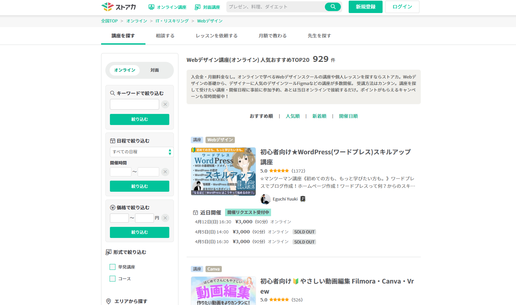Switch the sidebar toggle to 対面
516x305 pixels.
155,70
